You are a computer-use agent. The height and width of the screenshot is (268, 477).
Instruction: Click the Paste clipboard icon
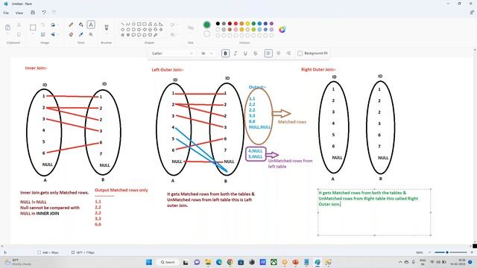point(8,28)
